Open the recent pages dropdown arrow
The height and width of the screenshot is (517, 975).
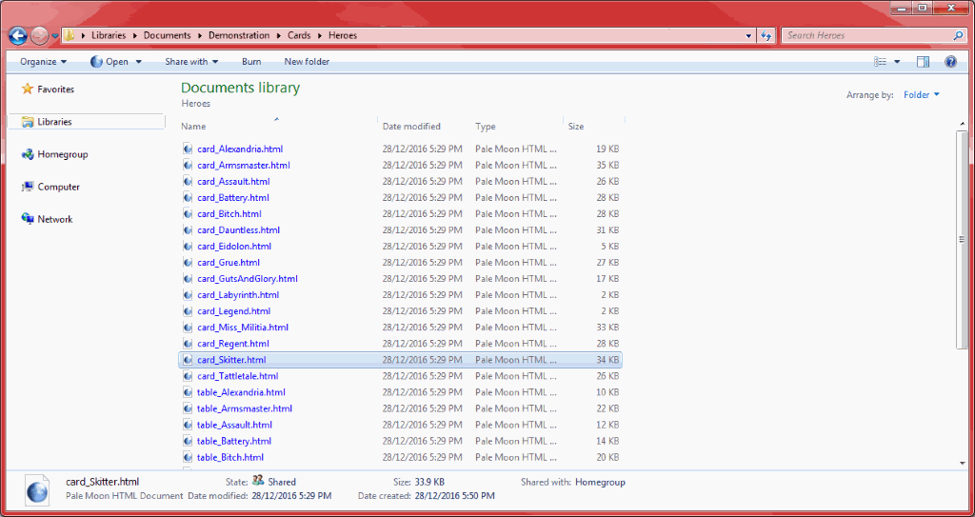coord(54,36)
